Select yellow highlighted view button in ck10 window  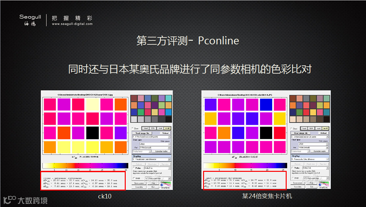tap(167, 128)
